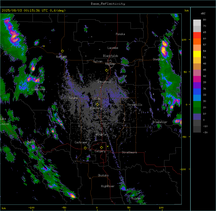Select the bright green 20-30 dBZ legend swatch
The width and height of the screenshot is (216, 211).
[197, 104]
